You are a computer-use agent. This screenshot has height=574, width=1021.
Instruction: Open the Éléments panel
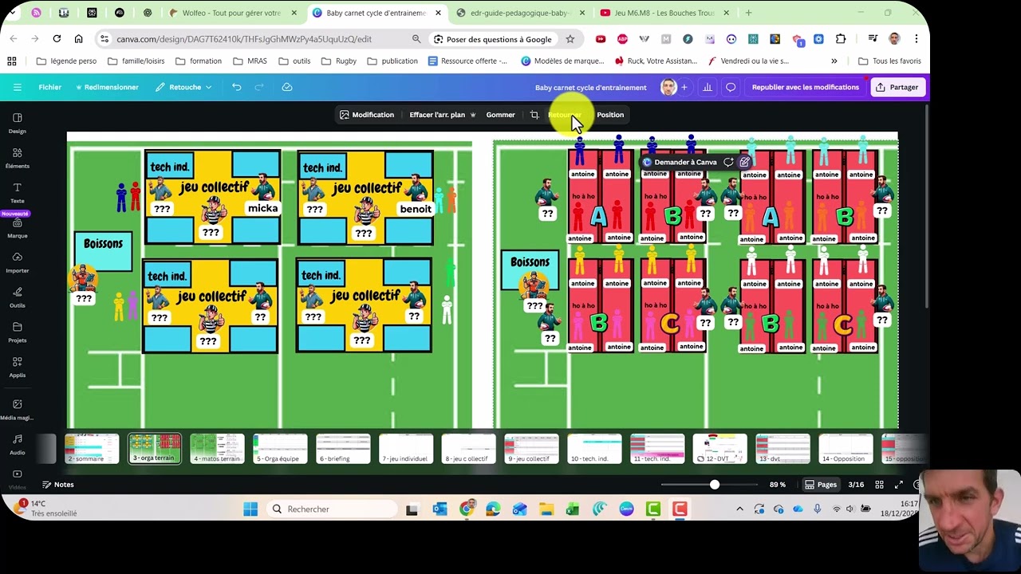point(18,158)
